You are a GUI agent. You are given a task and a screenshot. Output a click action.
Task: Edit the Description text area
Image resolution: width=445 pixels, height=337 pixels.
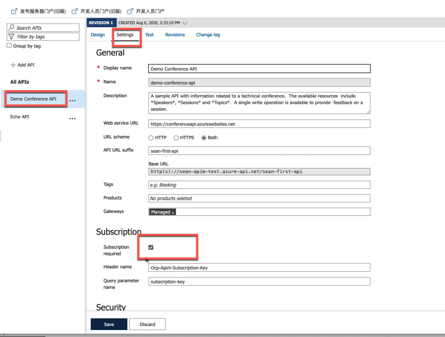tap(259, 103)
